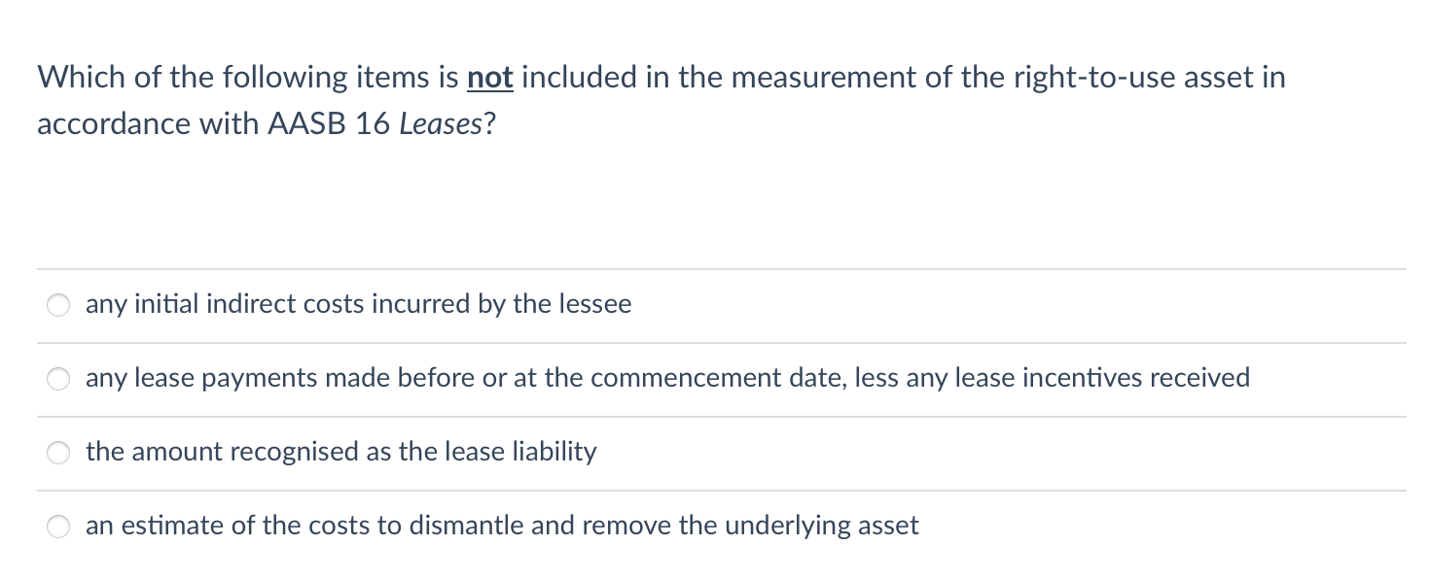Image resolution: width=1430 pixels, height=579 pixels.
Task: Pick the dismantle and remove costs radio button
Action: pos(58,528)
